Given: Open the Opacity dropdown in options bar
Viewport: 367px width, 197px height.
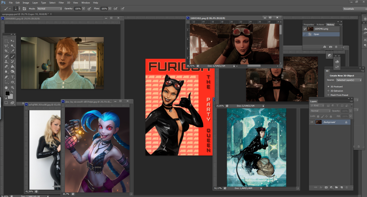Looking at the screenshot, I should pos(84,9).
